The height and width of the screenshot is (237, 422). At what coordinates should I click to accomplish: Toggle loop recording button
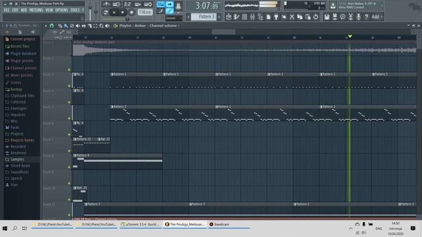tap(148, 5)
